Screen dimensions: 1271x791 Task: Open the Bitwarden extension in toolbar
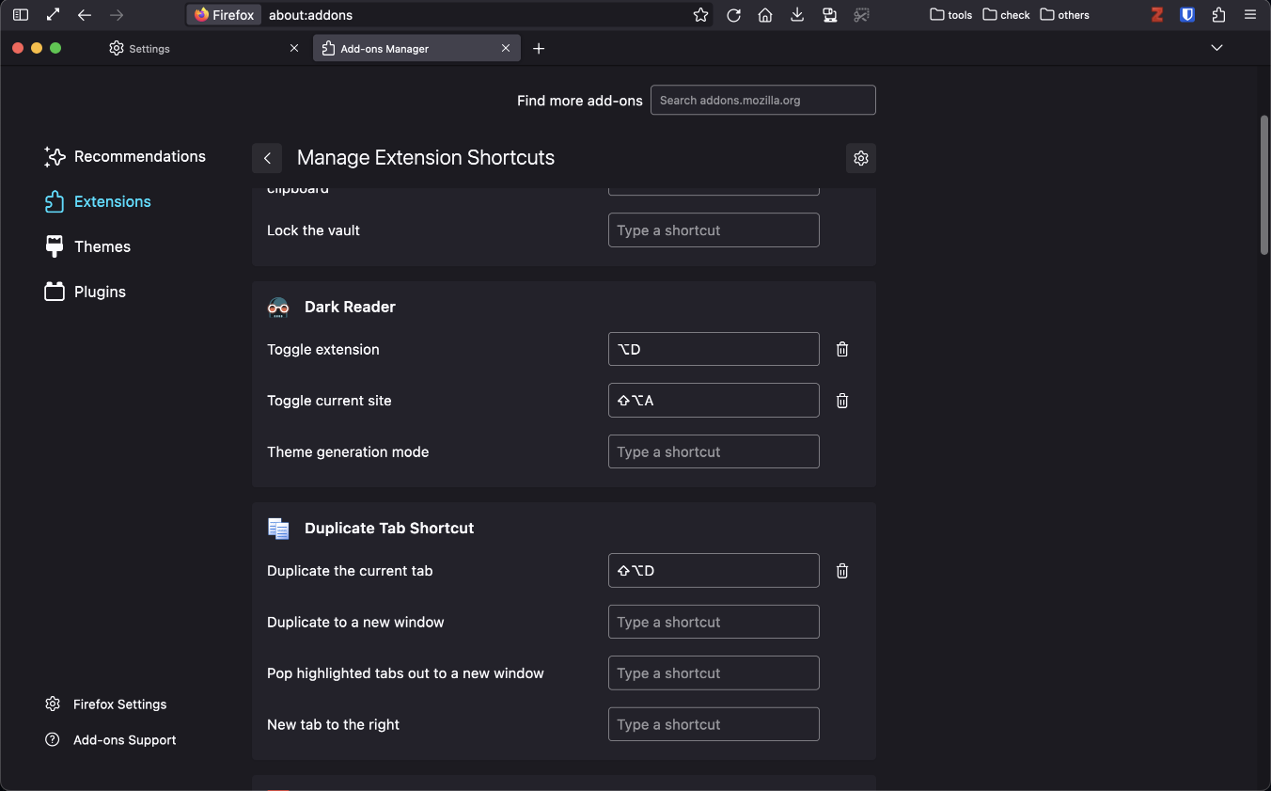click(1187, 15)
